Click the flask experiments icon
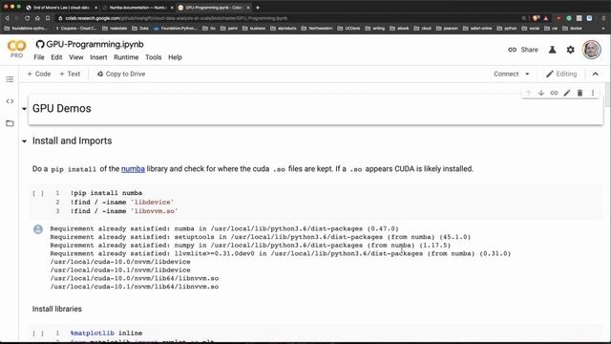 (x=552, y=50)
